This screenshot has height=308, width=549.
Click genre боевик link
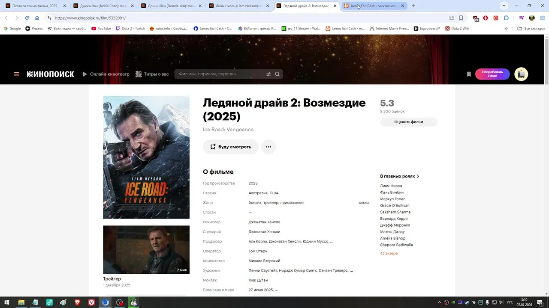point(255,203)
